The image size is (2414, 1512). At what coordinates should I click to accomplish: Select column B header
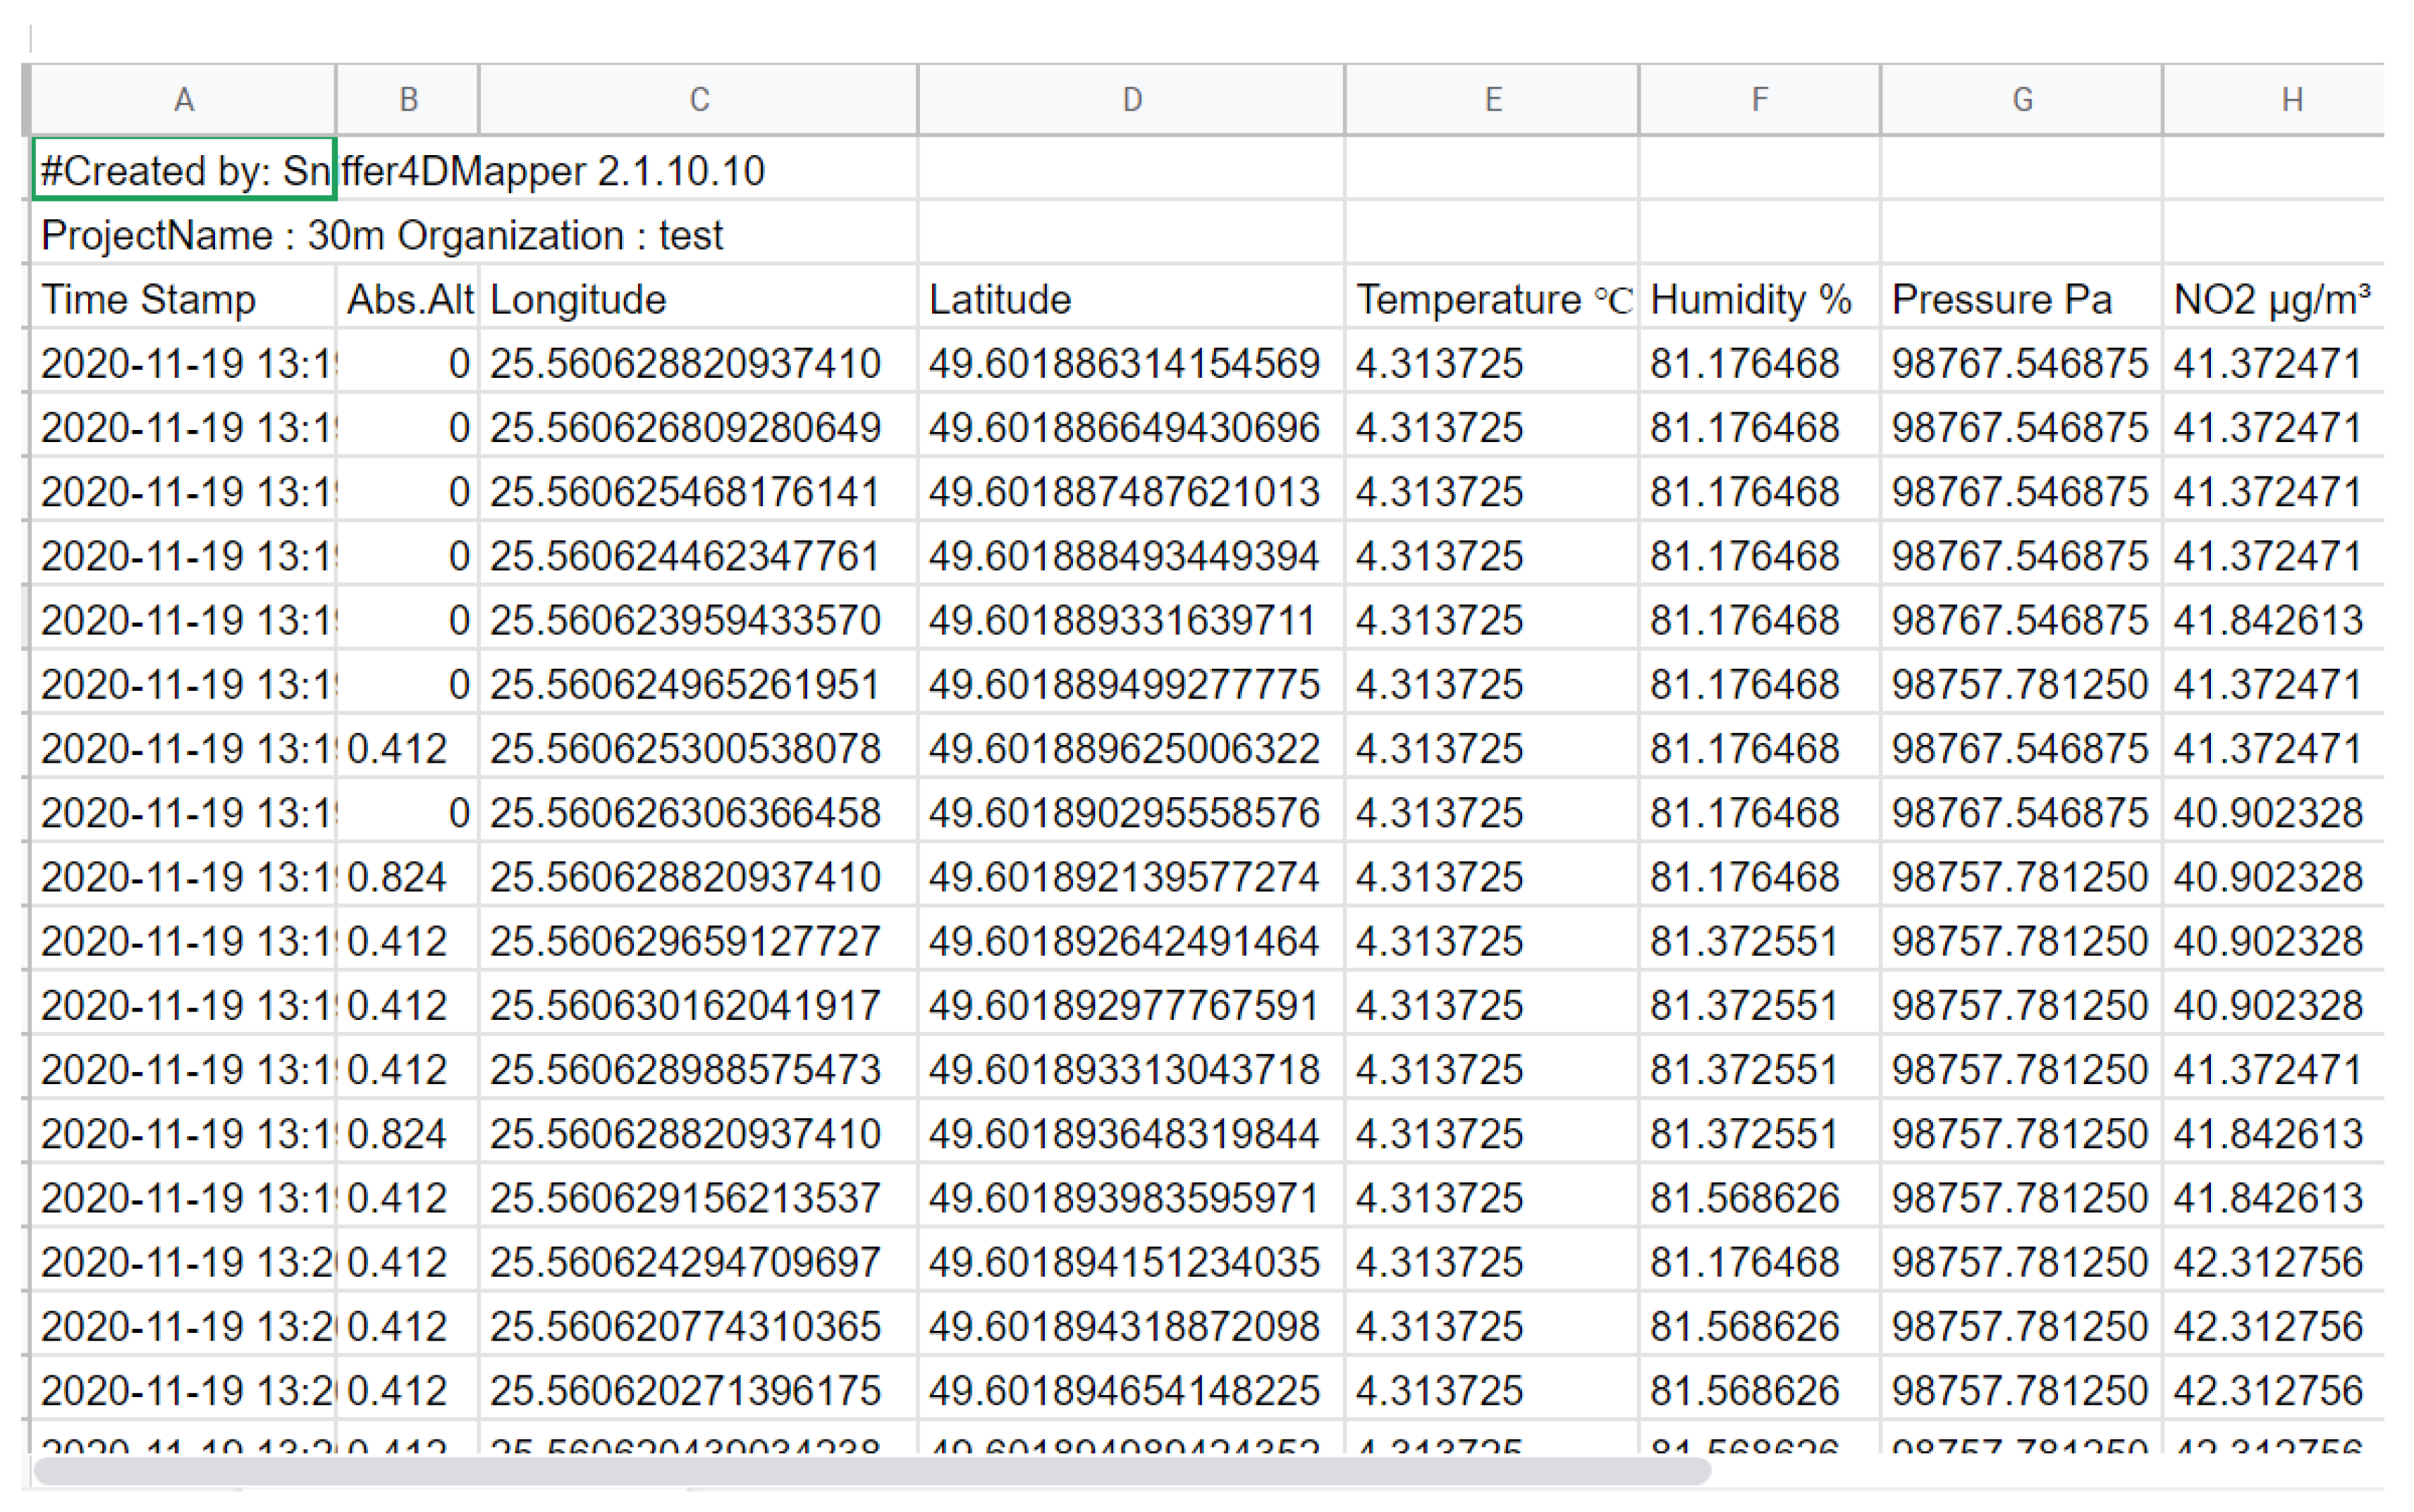(x=407, y=99)
